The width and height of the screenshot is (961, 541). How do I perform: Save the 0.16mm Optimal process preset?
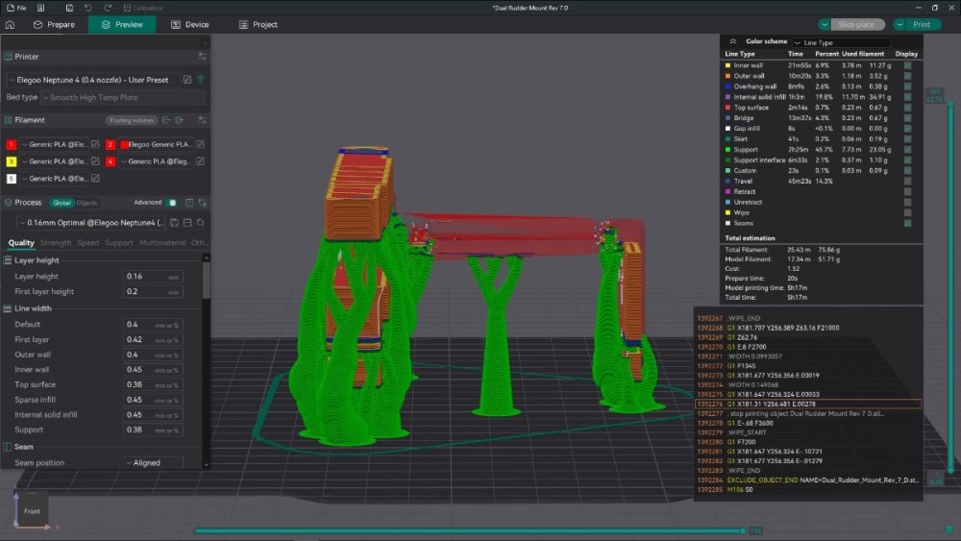pyautogui.click(x=174, y=222)
